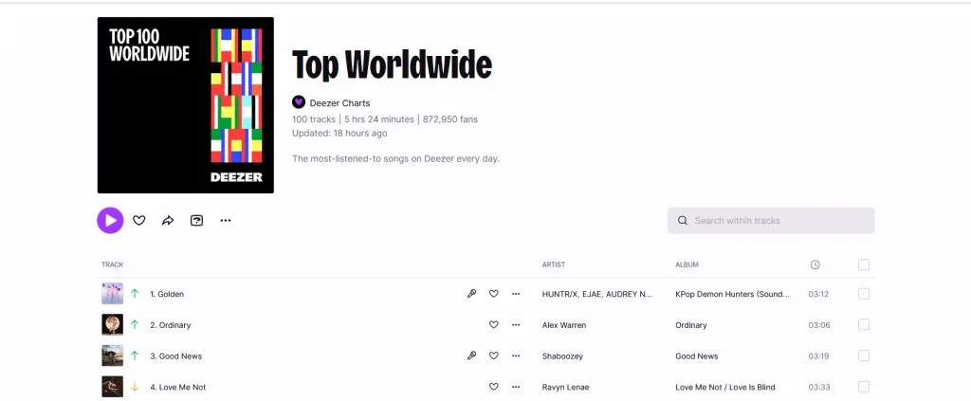The width and height of the screenshot is (971, 401).
Task: Open the Good News album art thumbnail
Action: (x=112, y=355)
